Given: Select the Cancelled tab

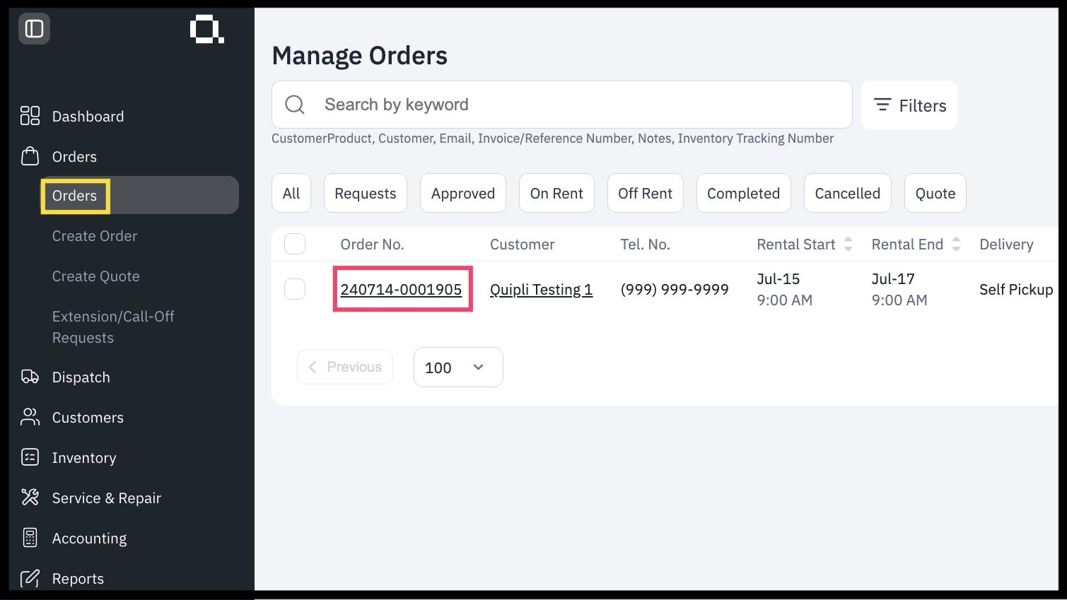Looking at the screenshot, I should [x=848, y=193].
